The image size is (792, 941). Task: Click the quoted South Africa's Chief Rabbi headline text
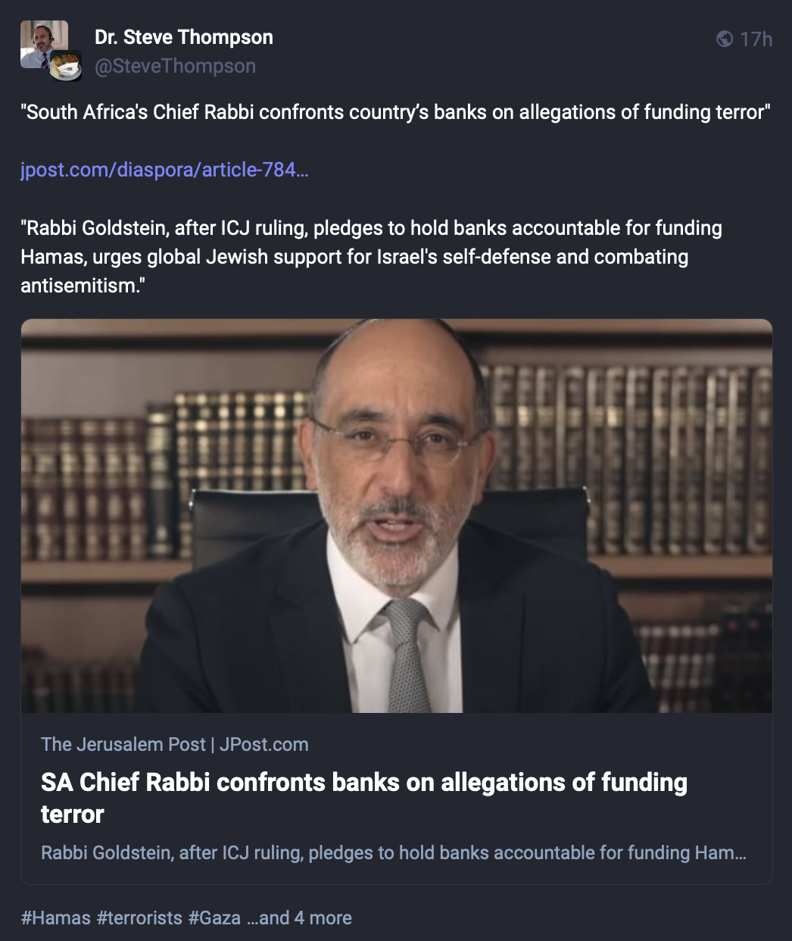coord(396,112)
